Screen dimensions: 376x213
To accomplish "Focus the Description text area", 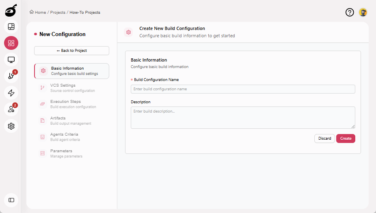I will pyautogui.click(x=243, y=117).
